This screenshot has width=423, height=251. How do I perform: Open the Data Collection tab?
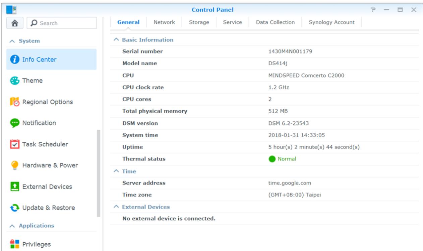click(x=275, y=22)
